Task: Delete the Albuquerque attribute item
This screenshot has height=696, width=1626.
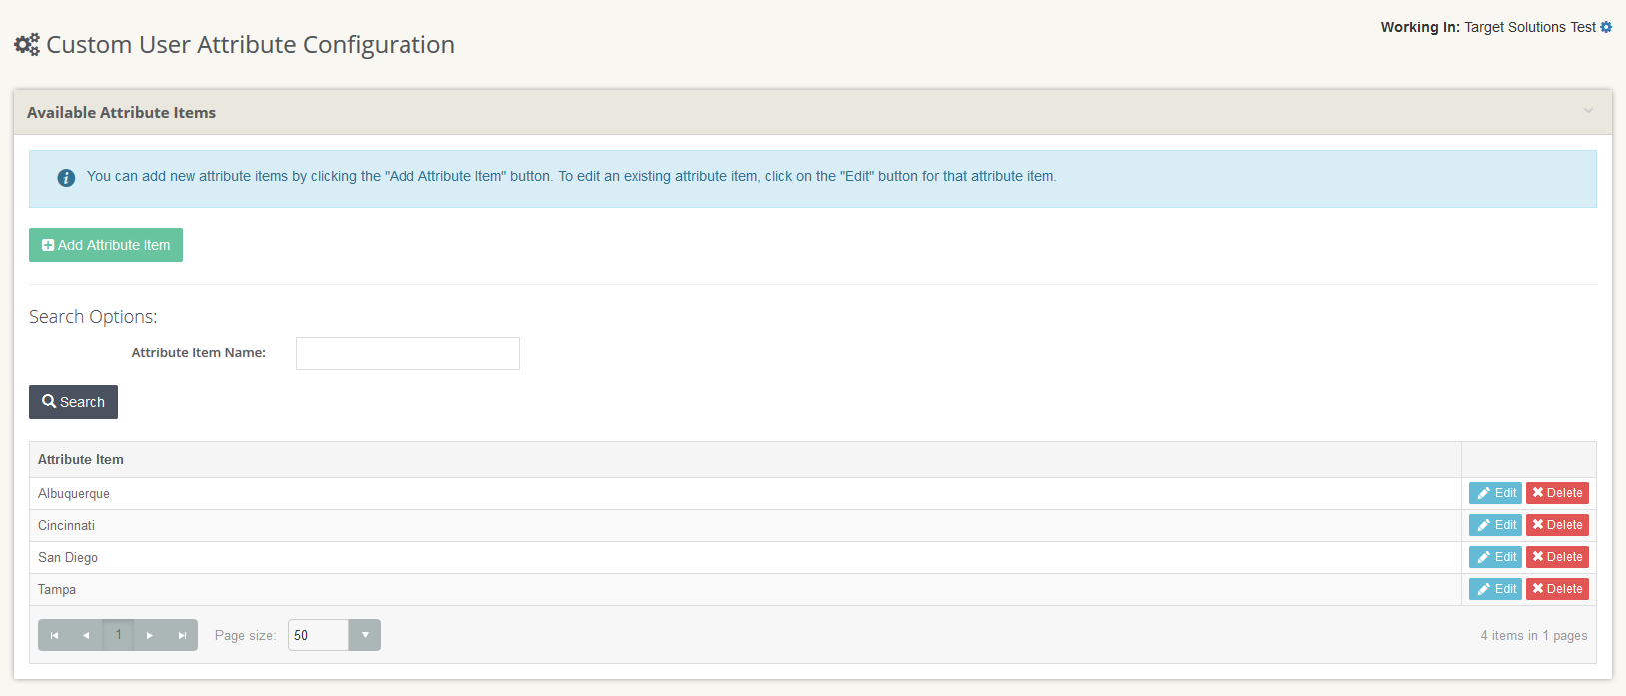Action: point(1557,493)
